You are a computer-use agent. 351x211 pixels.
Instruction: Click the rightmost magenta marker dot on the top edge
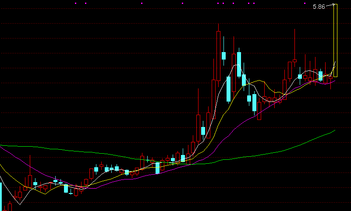pos(305,4)
